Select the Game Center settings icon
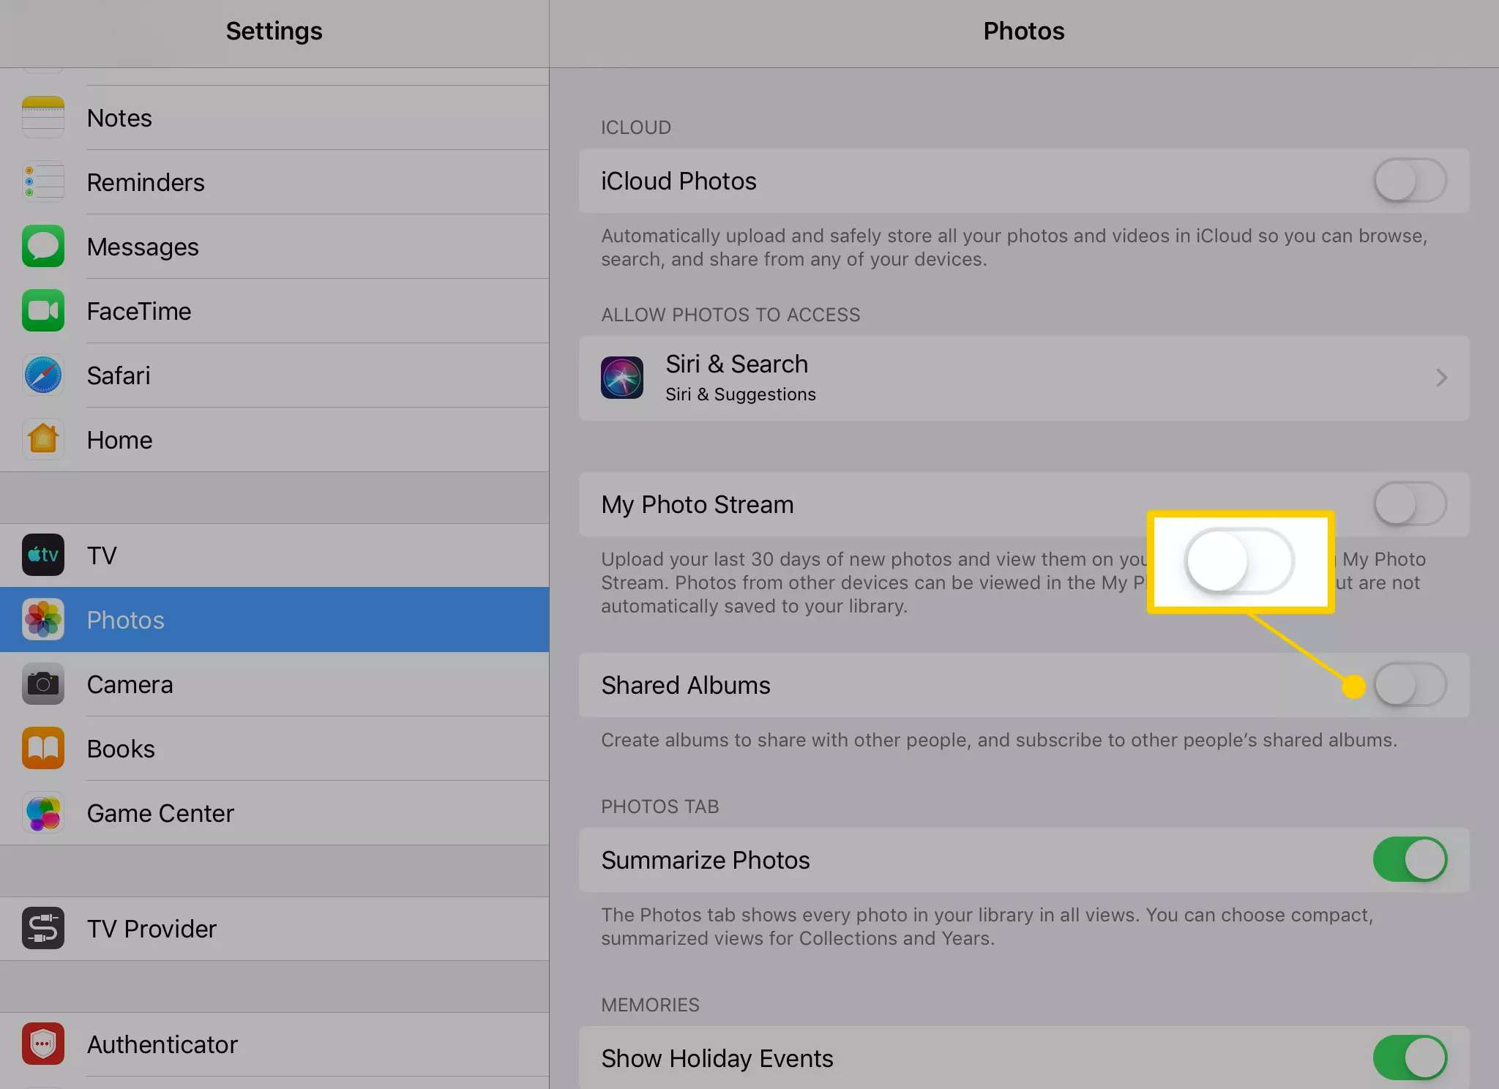The width and height of the screenshot is (1499, 1089). 43,812
